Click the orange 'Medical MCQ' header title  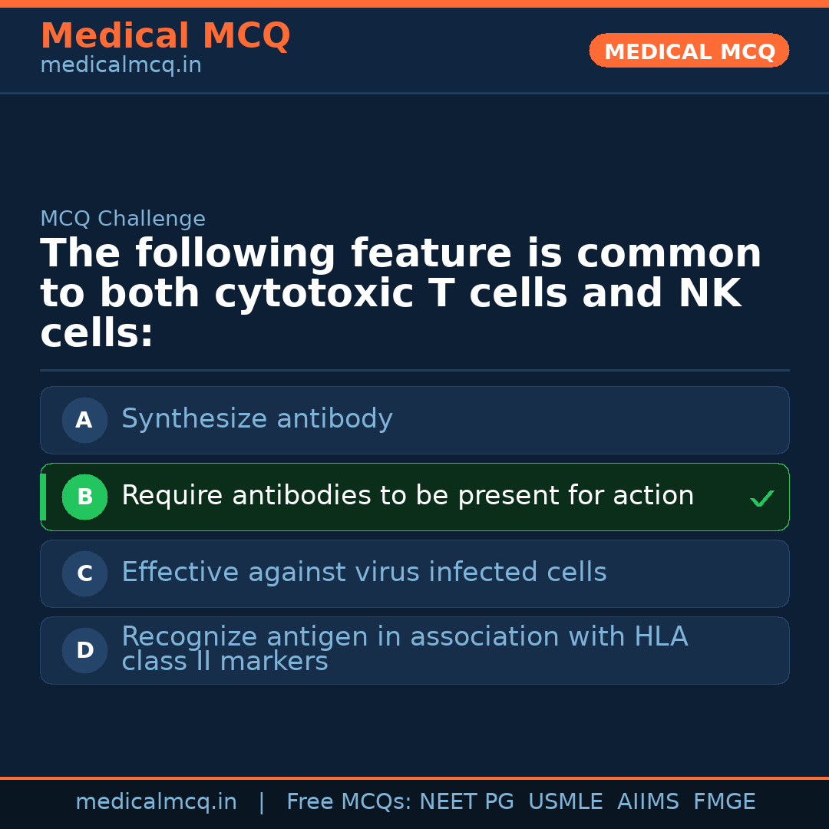point(165,36)
